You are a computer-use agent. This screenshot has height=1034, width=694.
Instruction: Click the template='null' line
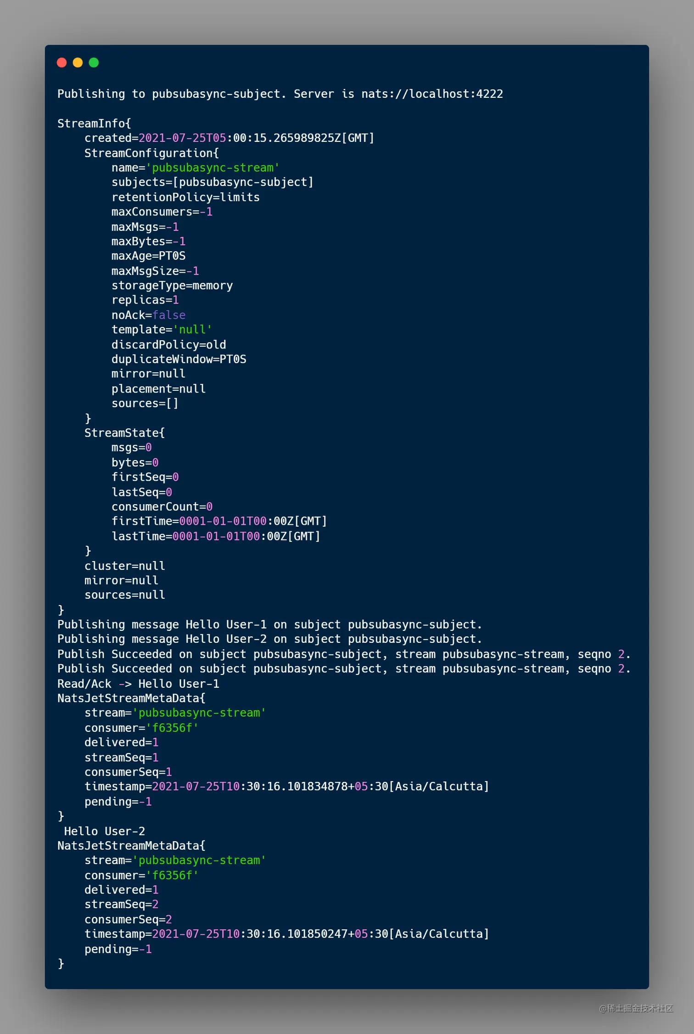pyautogui.click(x=162, y=330)
